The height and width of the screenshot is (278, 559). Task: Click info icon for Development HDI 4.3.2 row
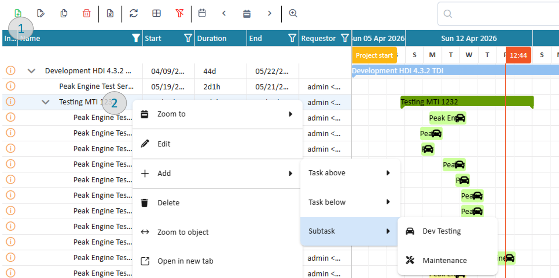pyautogui.click(x=11, y=70)
